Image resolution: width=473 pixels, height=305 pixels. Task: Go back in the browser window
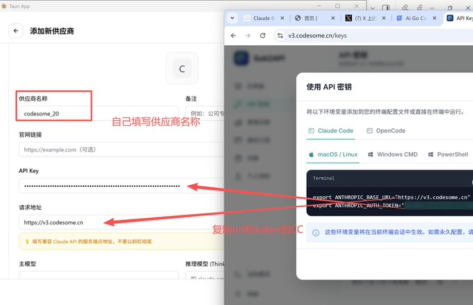pos(233,35)
